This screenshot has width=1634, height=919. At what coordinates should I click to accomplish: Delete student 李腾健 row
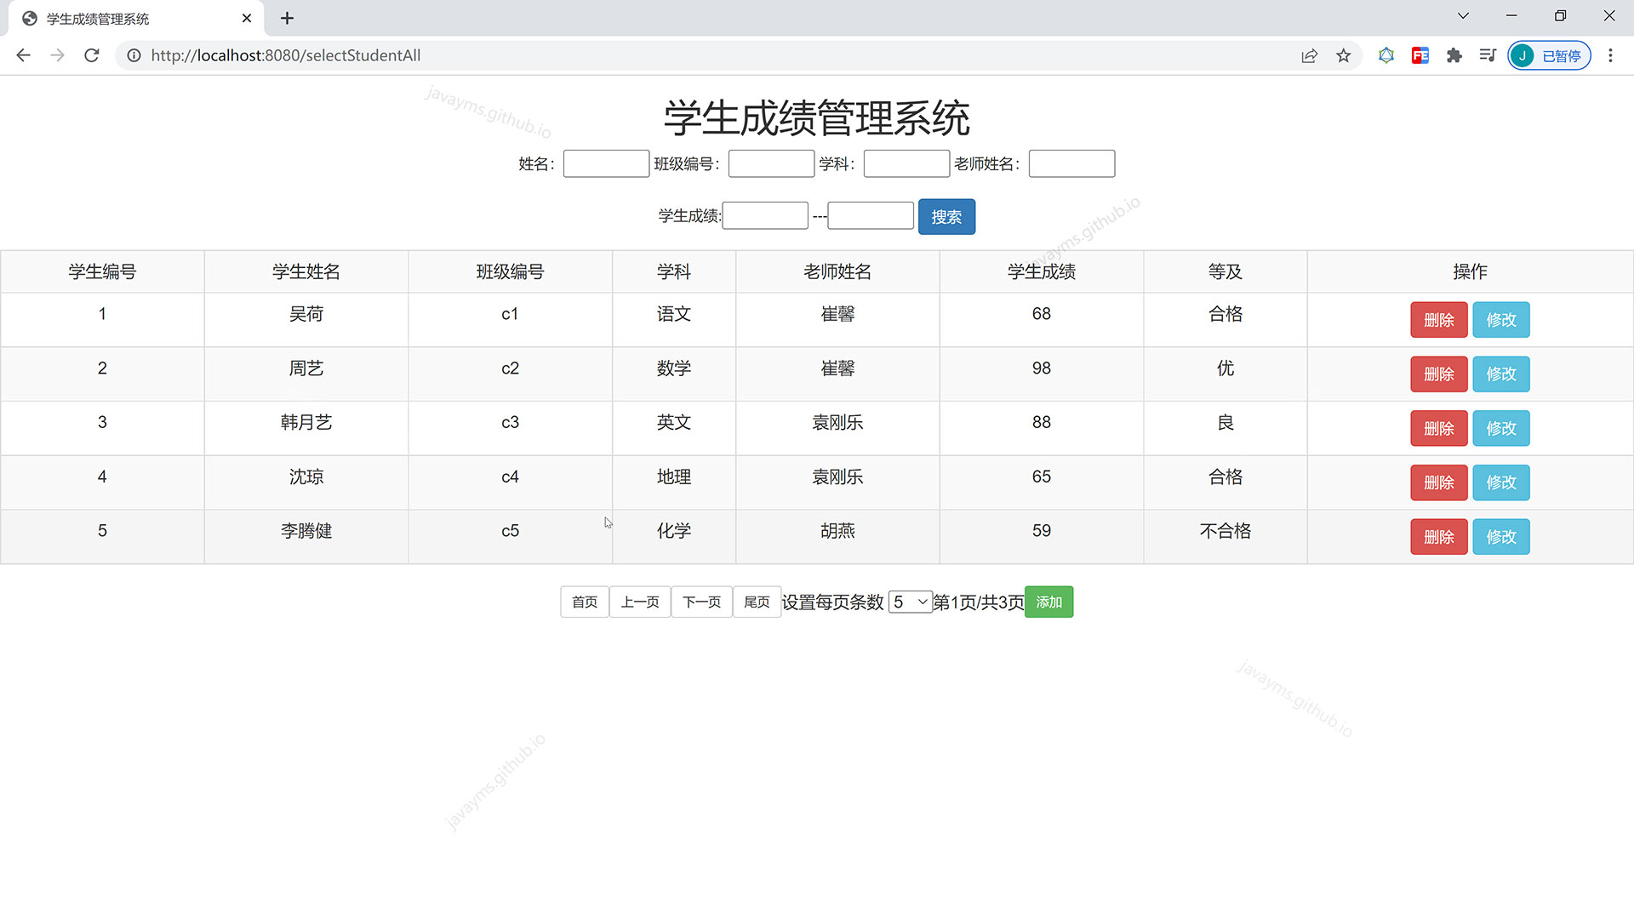pyautogui.click(x=1438, y=537)
